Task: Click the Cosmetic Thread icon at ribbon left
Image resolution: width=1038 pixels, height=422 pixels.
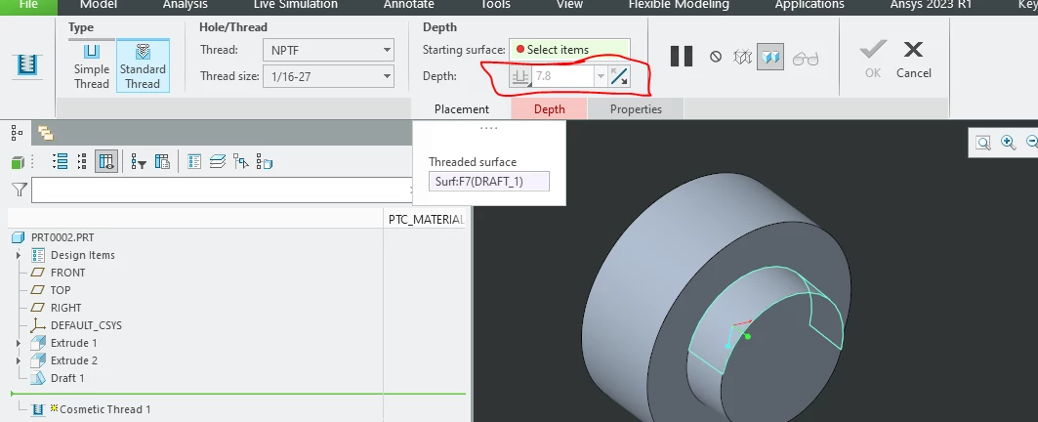Action: 27,65
